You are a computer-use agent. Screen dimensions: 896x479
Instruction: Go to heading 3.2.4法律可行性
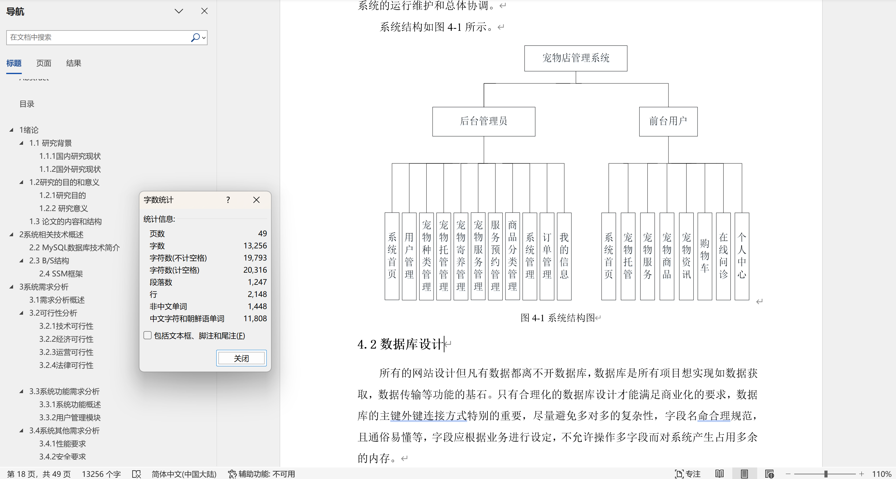(66, 365)
